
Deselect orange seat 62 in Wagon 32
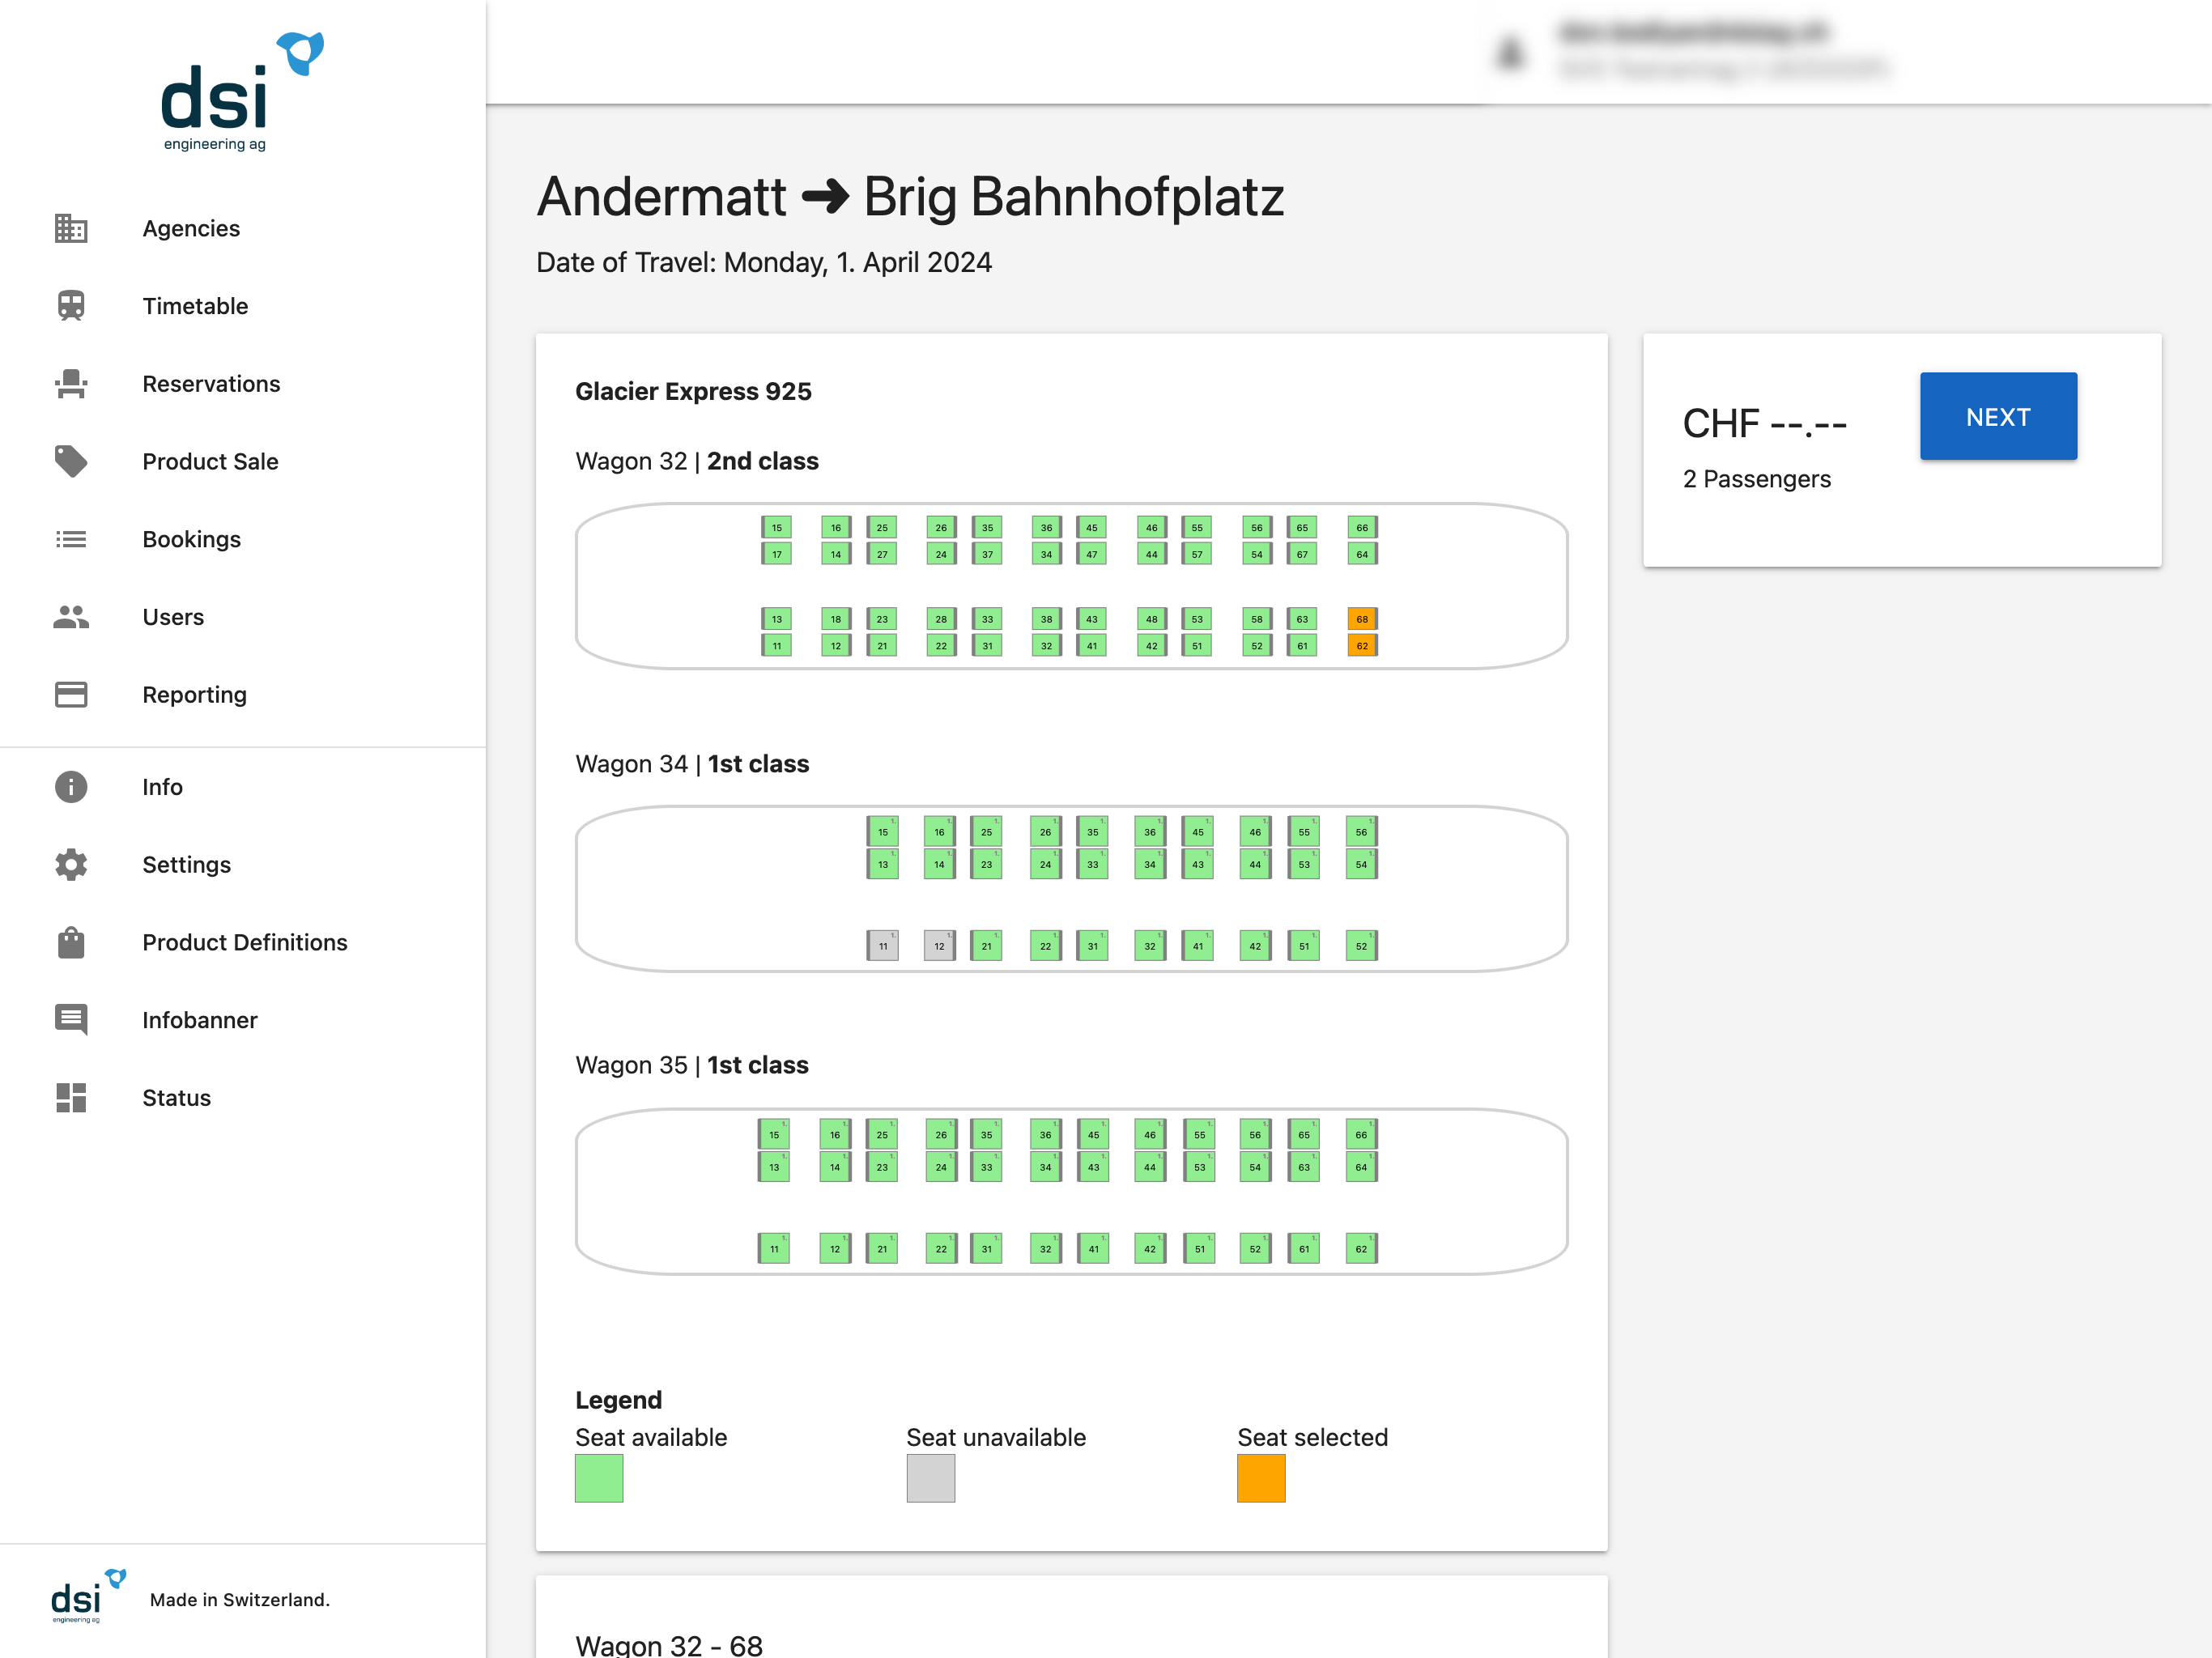tap(1362, 646)
